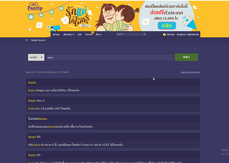229x163 pixels.
Task: Click the Smart Search link
Action: [x=190, y=72]
